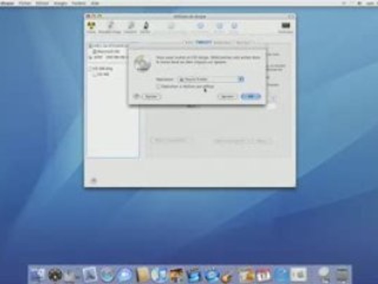Launch iTunes from the Dock
The image size is (378, 284).
tap(159, 274)
